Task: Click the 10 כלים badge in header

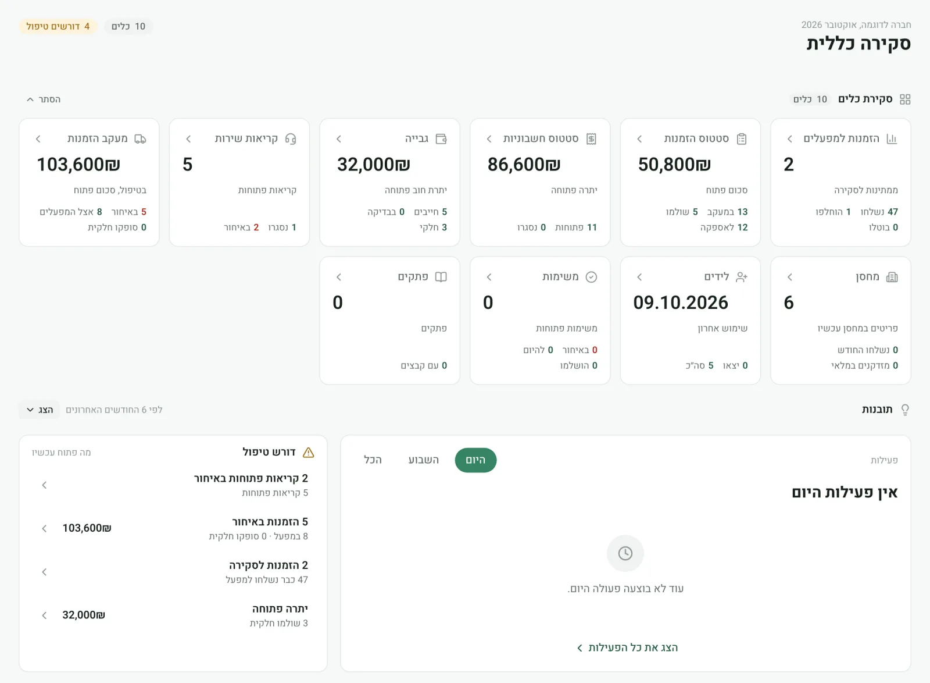Action: (x=128, y=26)
